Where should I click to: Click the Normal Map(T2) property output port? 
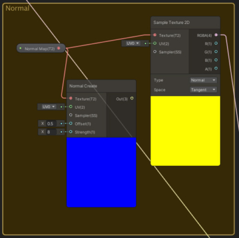[59, 48]
